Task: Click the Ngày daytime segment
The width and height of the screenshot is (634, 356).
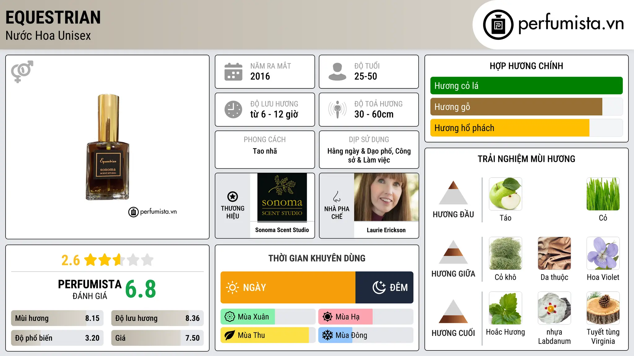Action: coord(288,287)
